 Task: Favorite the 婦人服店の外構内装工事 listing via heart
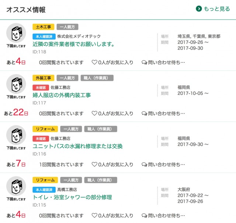point(94,113)
